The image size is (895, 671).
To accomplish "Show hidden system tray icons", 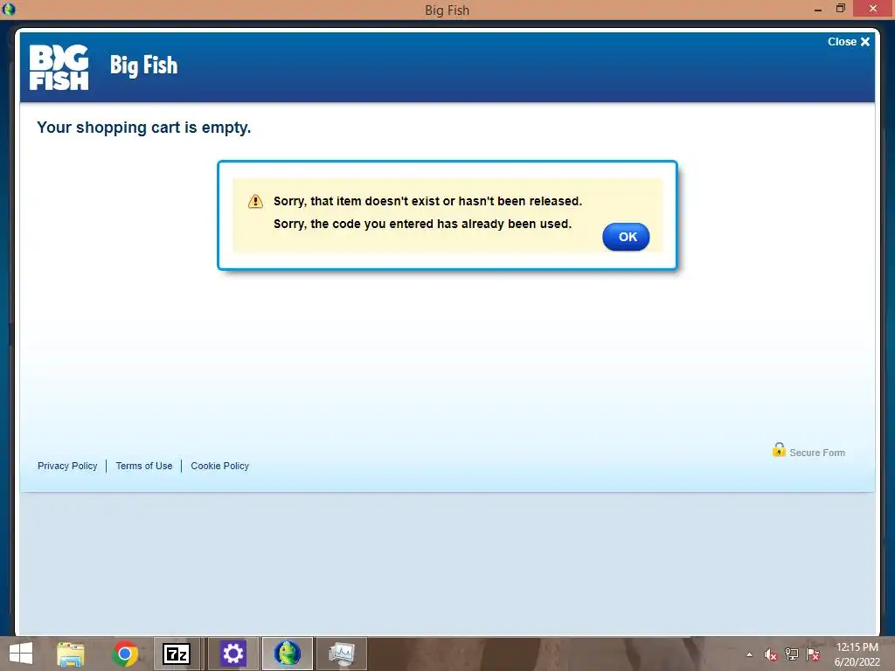I will (x=749, y=654).
